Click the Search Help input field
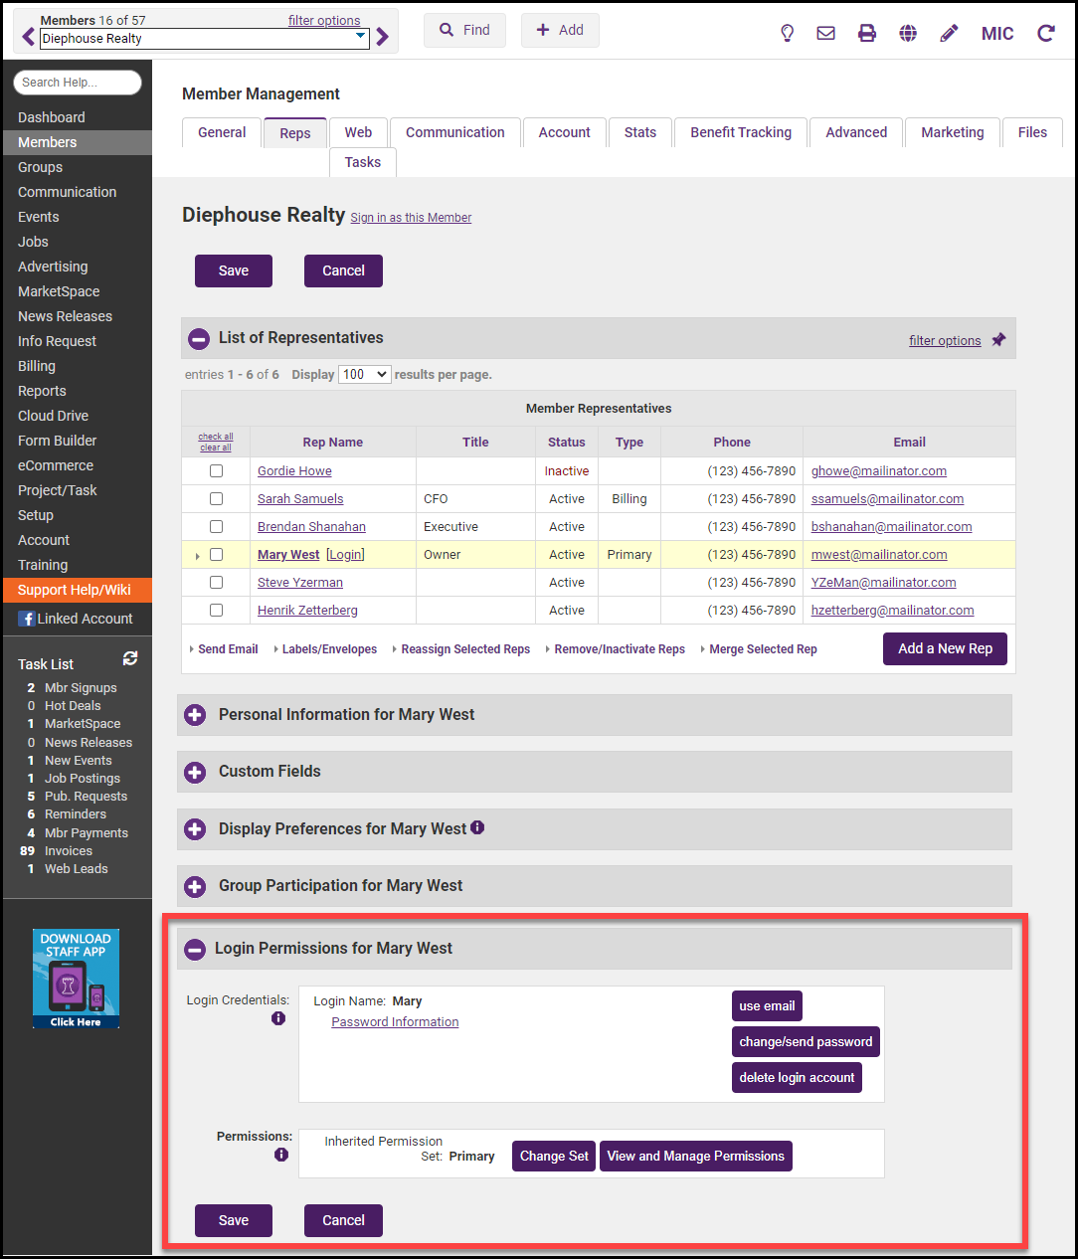The height and width of the screenshot is (1259, 1078). click(78, 83)
